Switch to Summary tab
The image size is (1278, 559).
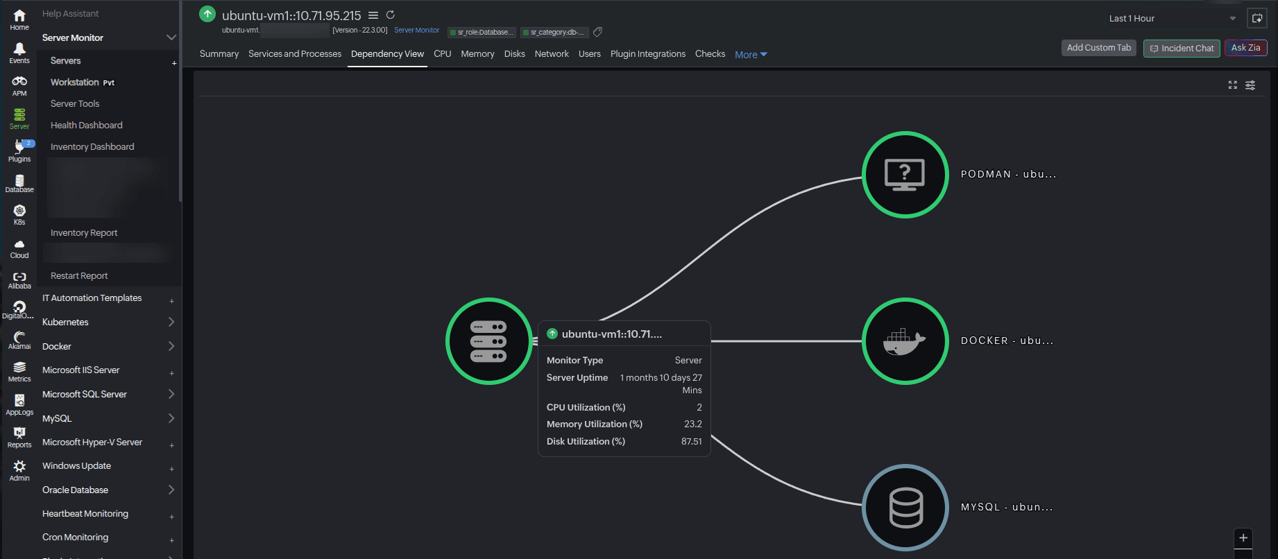tap(219, 54)
